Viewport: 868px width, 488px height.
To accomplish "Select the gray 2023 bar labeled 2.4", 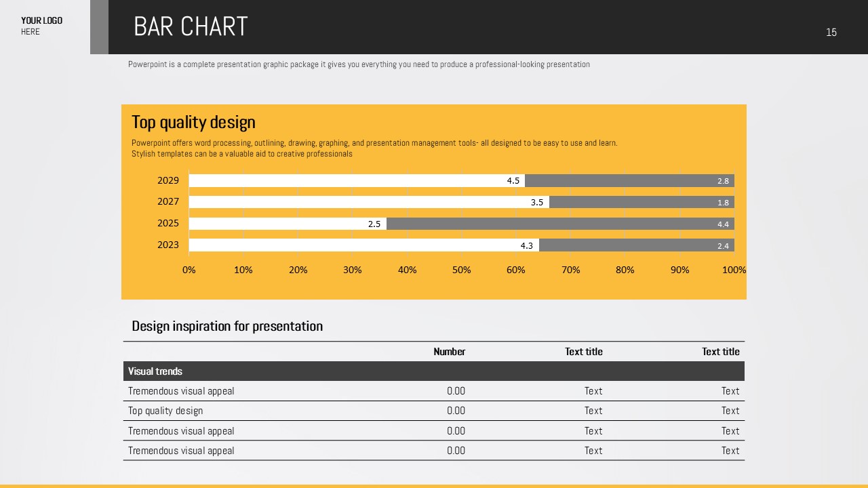I will tap(636, 245).
